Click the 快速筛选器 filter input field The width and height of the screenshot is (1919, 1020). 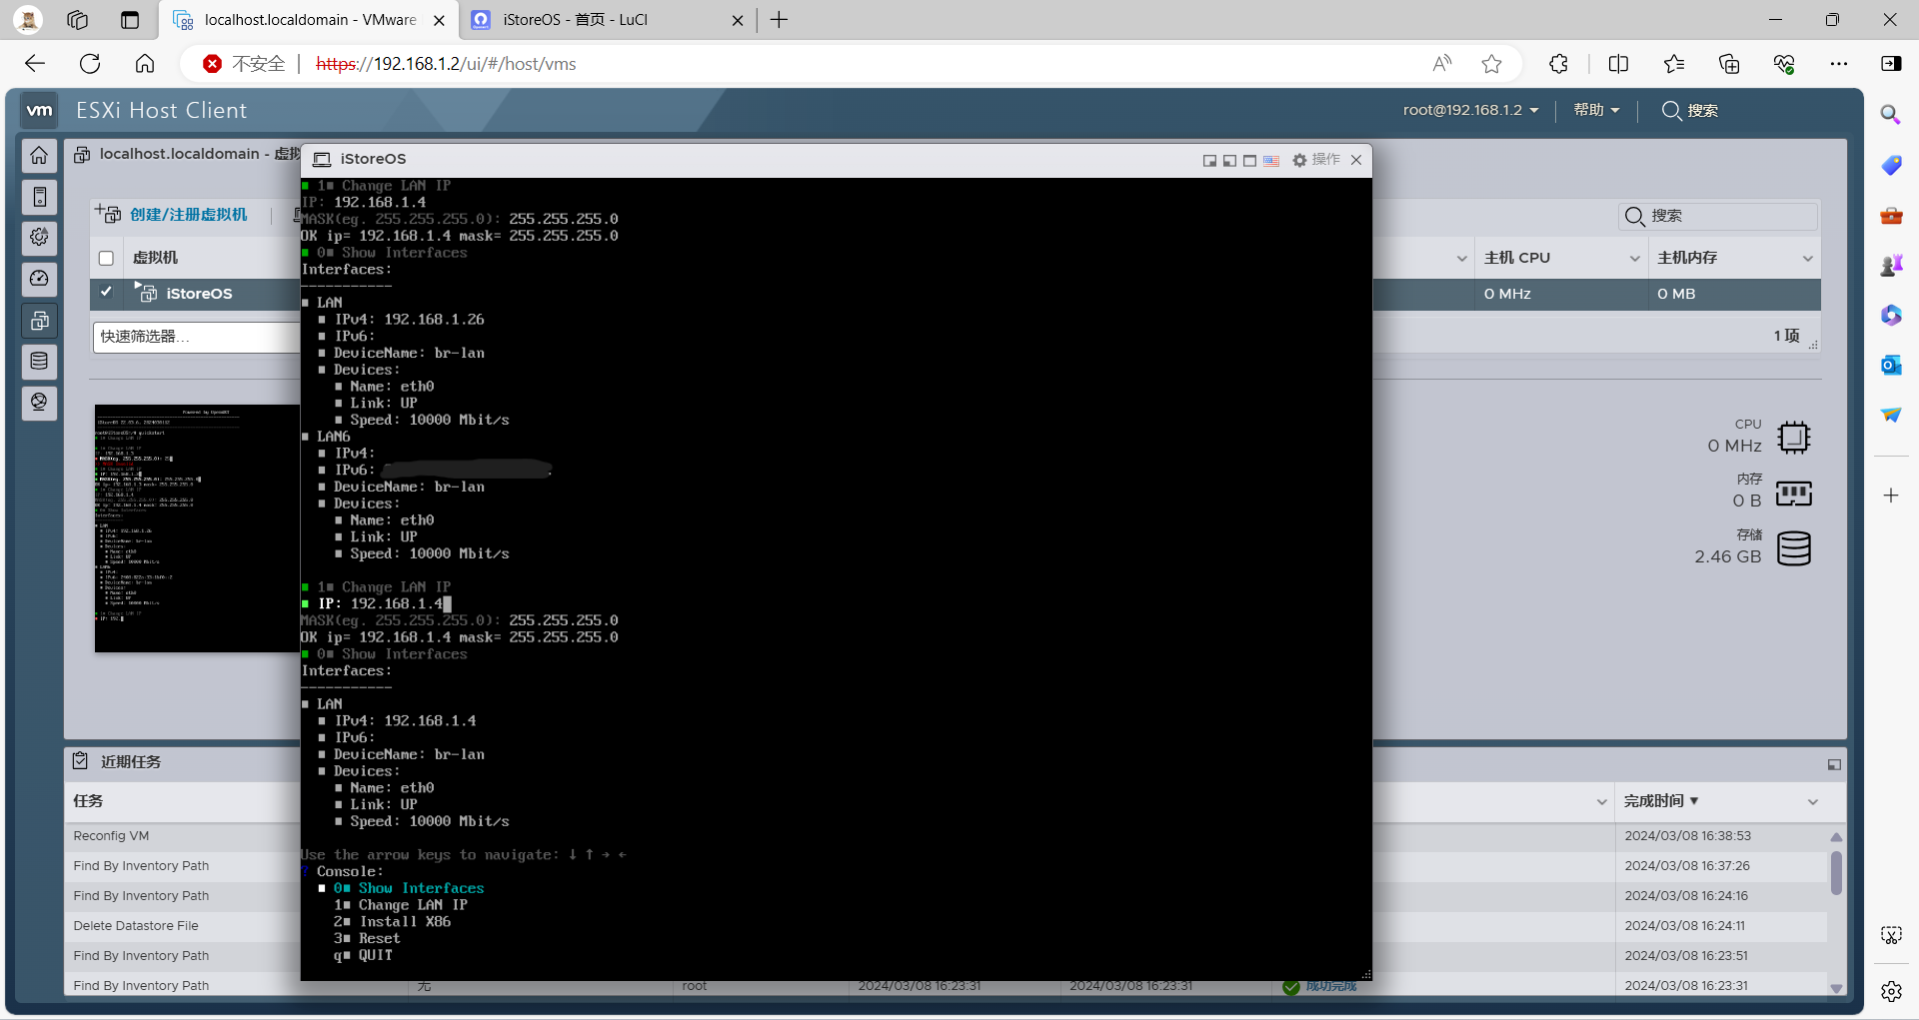click(x=196, y=337)
